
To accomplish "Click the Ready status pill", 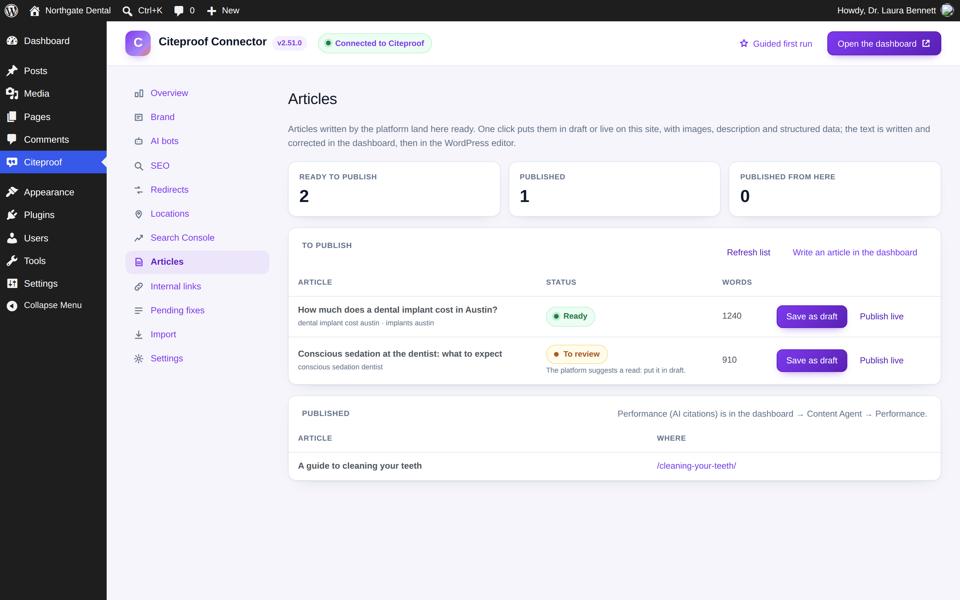I will click(570, 316).
